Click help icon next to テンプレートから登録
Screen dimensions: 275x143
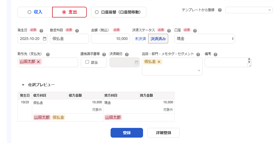pos(220,10)
